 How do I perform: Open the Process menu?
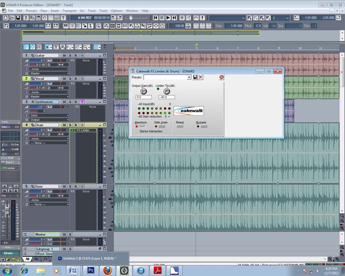coord(31,11)
